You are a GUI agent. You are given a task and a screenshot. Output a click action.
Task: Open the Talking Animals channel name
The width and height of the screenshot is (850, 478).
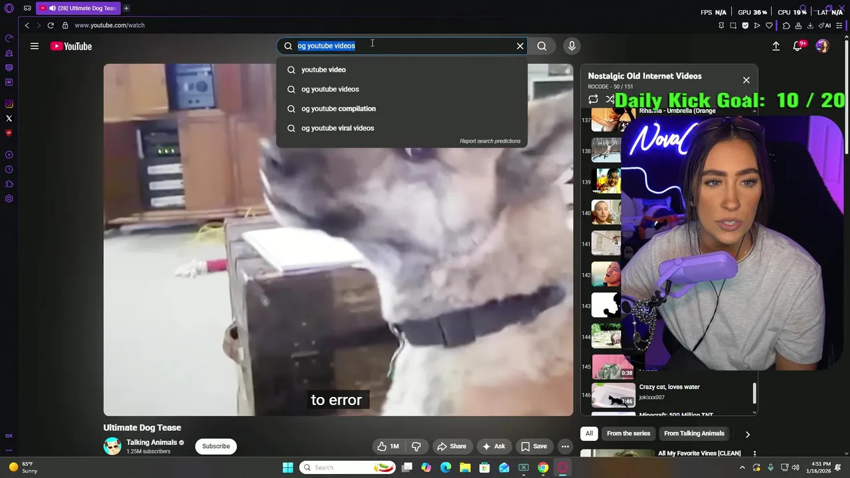point(151,442)
